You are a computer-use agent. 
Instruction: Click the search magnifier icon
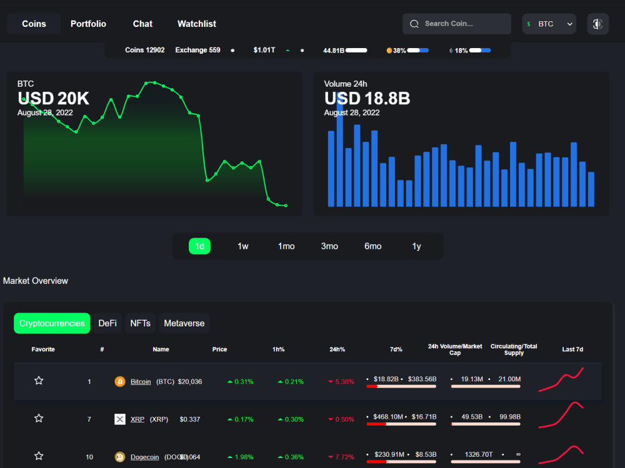(414, 24)
